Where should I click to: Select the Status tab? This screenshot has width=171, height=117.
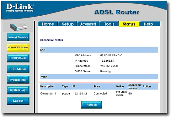pyautogui.click(x=129, y=24)
